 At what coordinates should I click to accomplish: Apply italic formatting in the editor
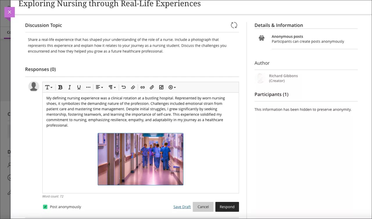click(x=69, y=87)
